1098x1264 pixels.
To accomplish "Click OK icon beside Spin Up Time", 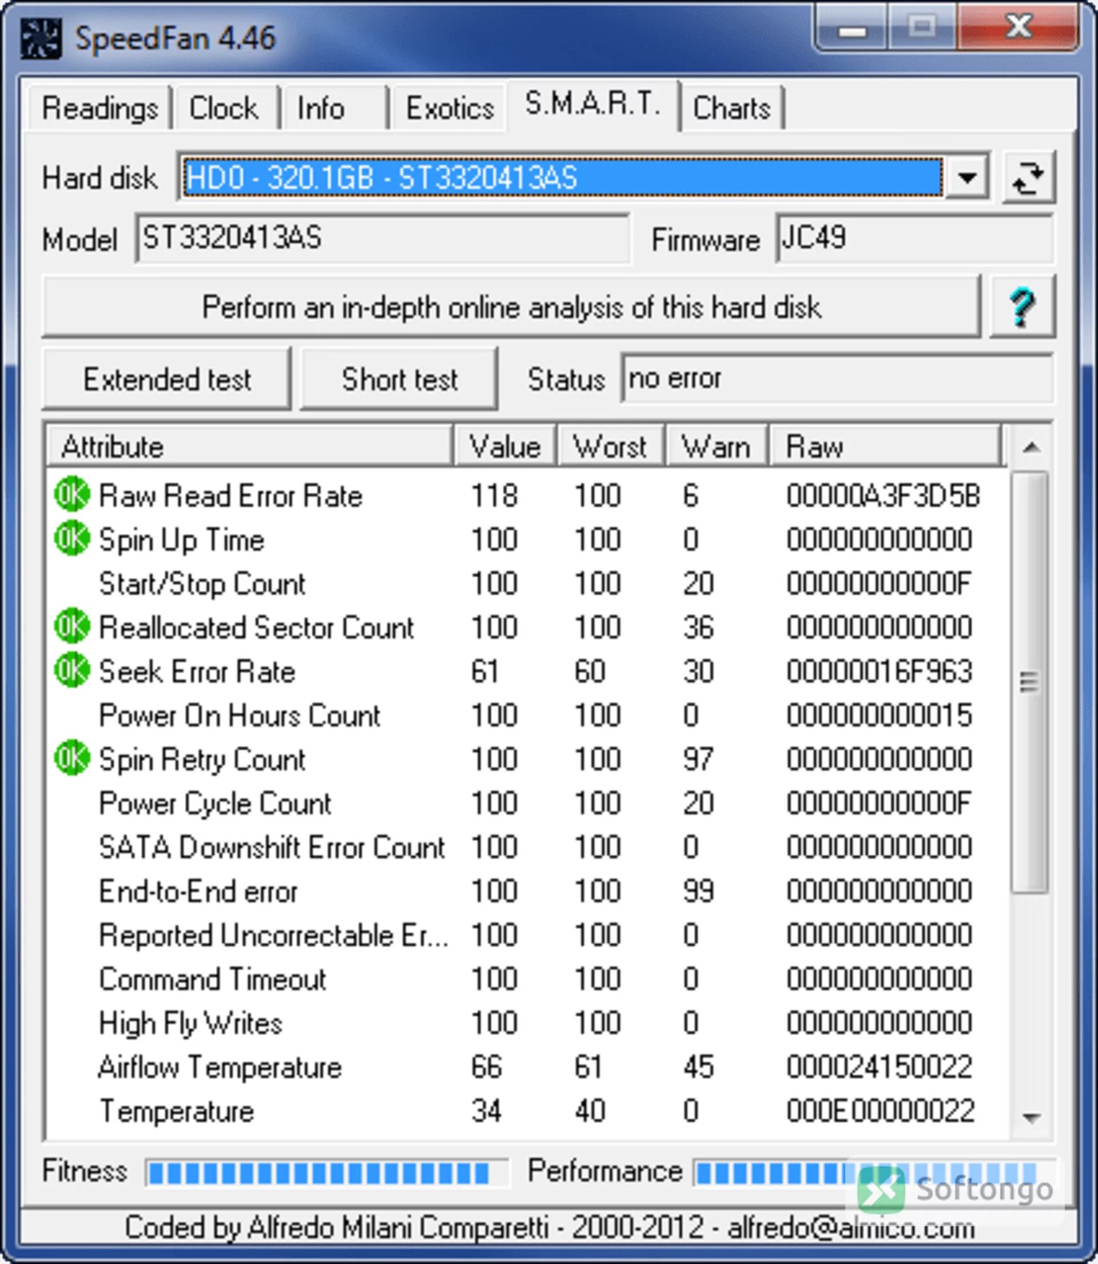I will click(x=71, y=539).
